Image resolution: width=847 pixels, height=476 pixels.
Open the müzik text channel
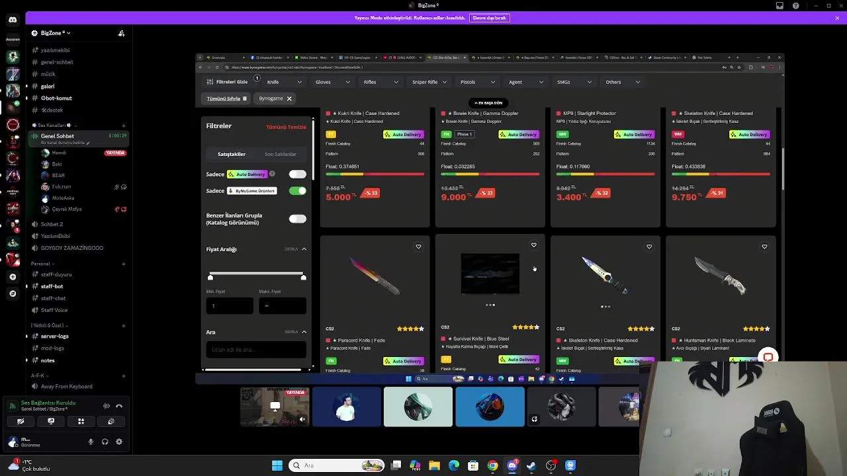[x=48, y=74]
